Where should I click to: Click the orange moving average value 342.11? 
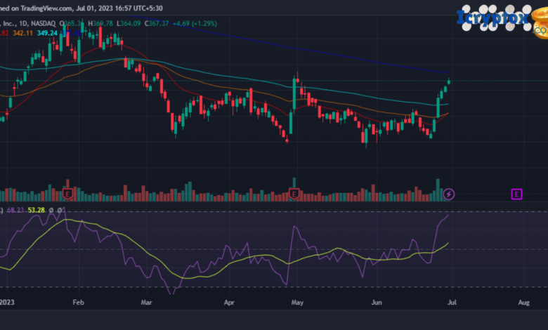[22, 33]
